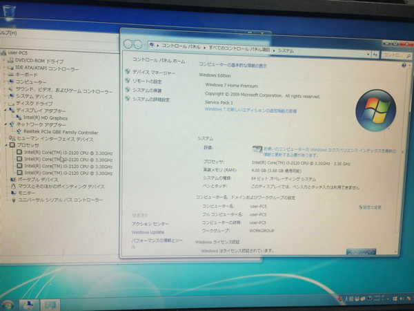Open パフォーマンスの情報とツール link
Image resolution: width=414 pixels, height=311 pixels.
157,243
